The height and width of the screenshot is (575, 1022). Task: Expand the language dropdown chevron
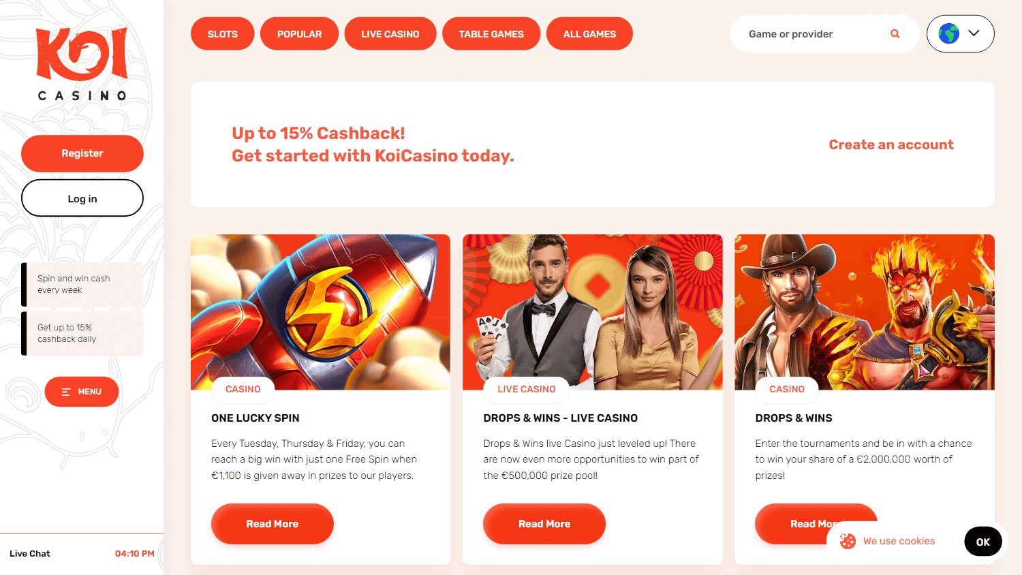974,33
